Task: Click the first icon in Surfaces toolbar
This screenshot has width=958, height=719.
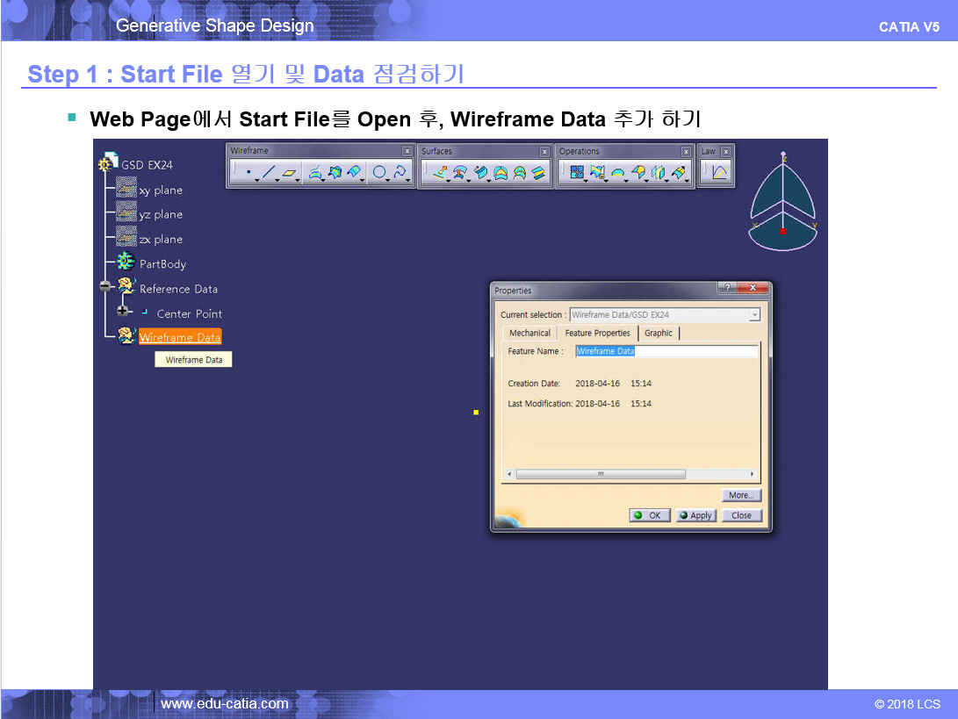Action: (x=440, y=173)
